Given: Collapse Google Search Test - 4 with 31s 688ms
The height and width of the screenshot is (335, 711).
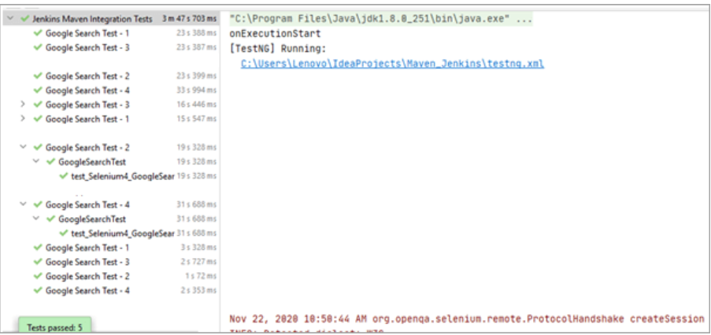Looking at the screenshot, I should point(24,205).
